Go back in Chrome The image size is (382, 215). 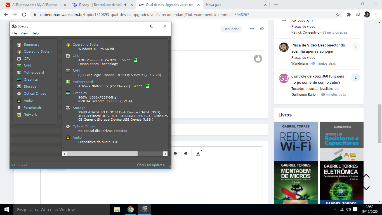[6, 15]
